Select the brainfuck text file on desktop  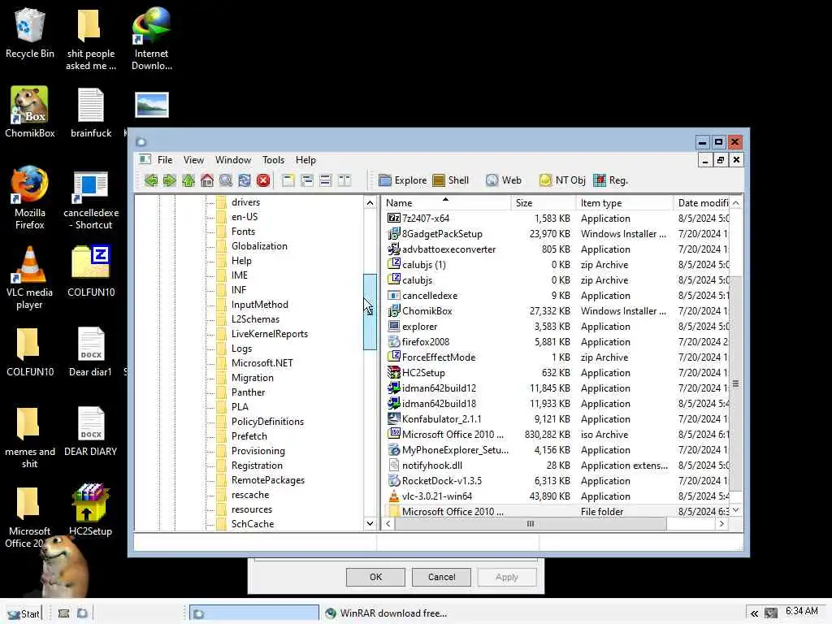pyautogui.click(x=91, y=112)
